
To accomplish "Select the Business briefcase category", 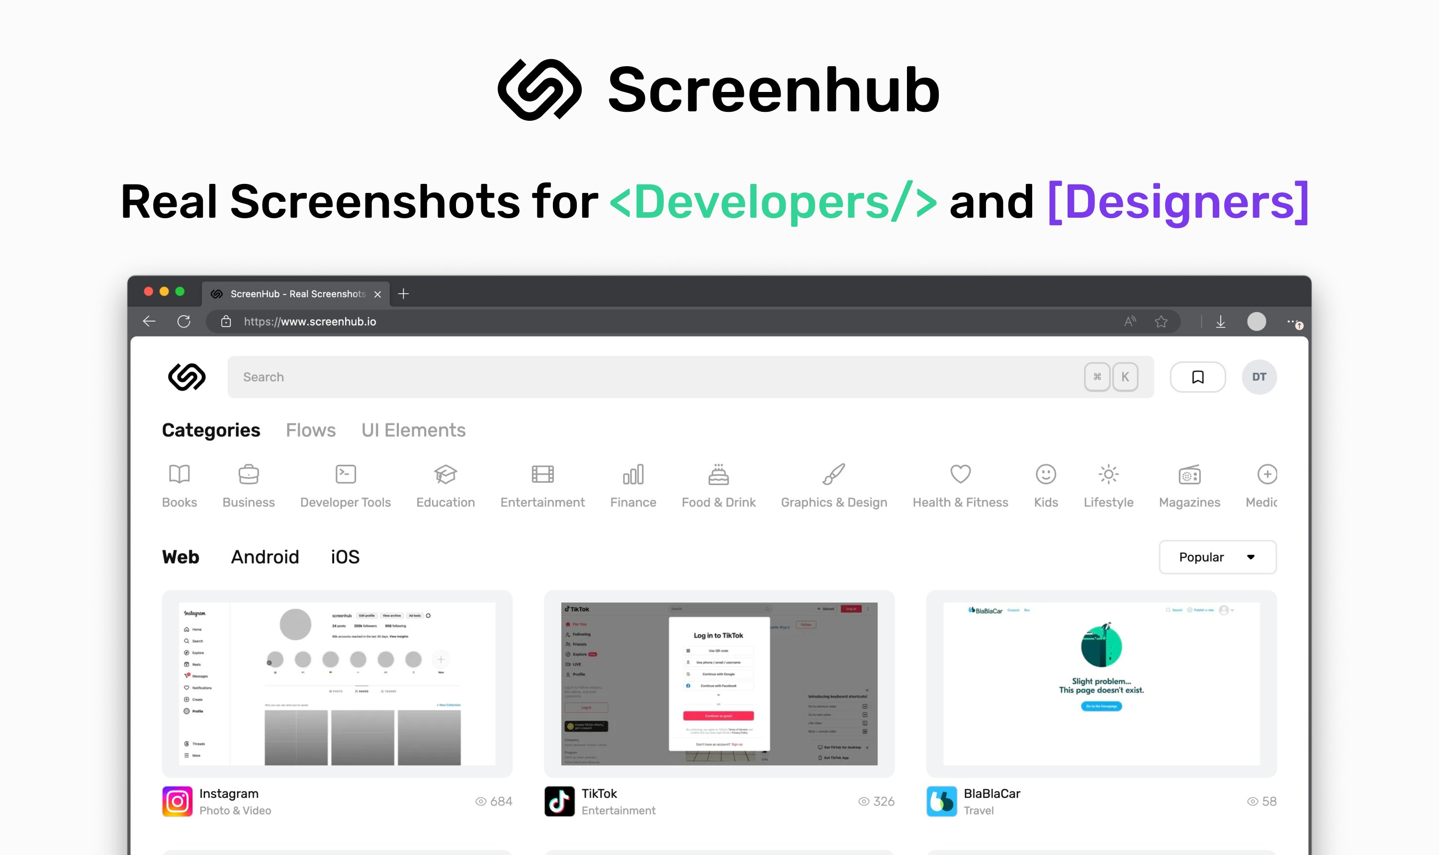I will (x=249, y=474).
